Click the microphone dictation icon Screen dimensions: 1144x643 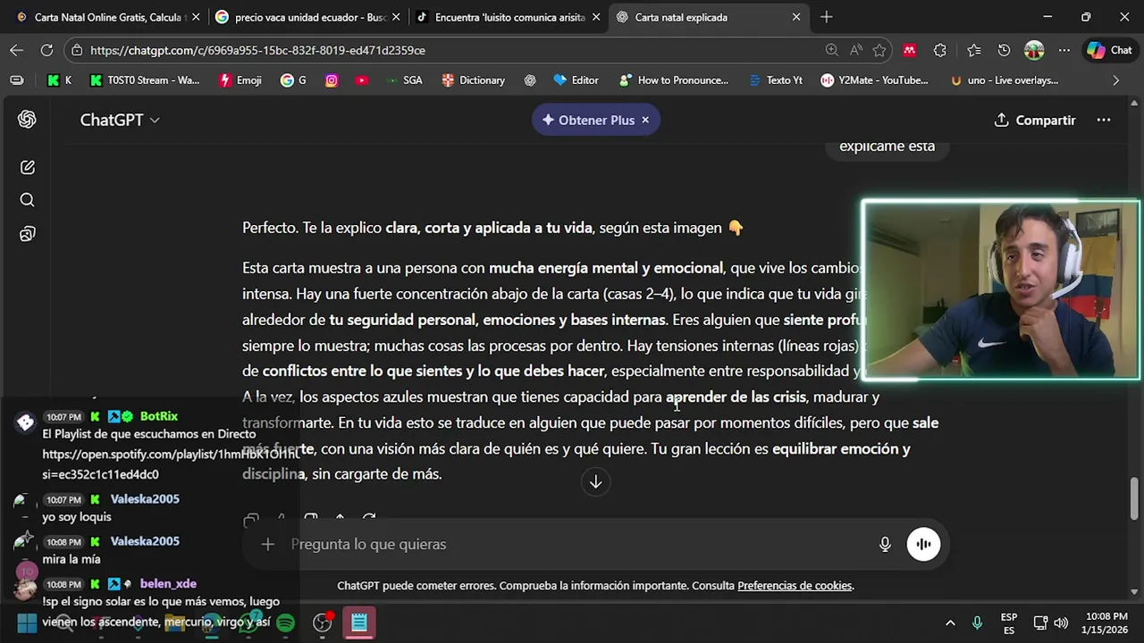tap(885, 544)
